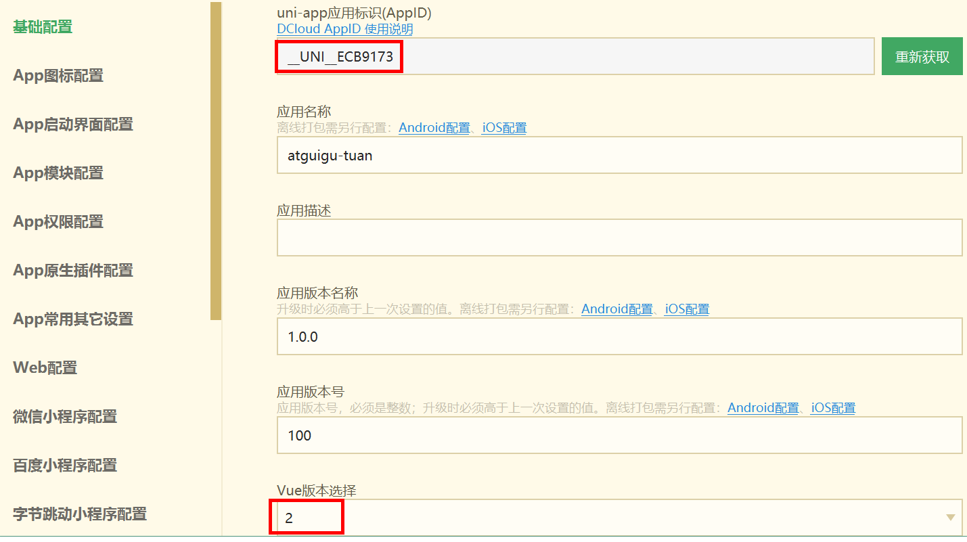This screenshot has height=542, width=967.
Task: Click the 应用版本号 field showing 100
Action: tap(619, 435)
